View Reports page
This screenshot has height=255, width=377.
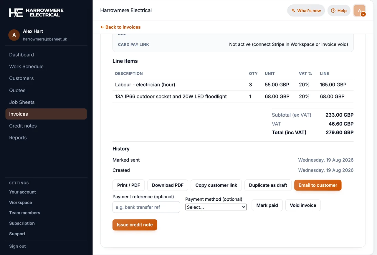pos(18,137)
